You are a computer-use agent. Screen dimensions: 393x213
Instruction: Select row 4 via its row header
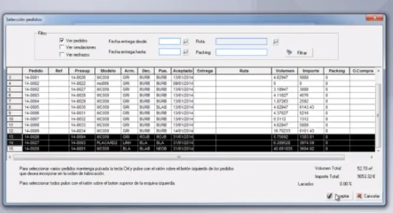[x=15, y=83]
